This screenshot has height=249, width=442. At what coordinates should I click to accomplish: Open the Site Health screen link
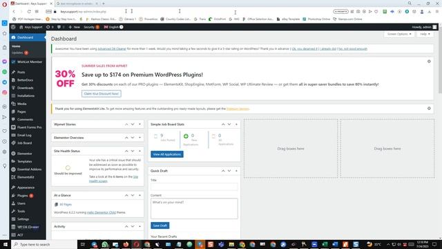(113, 178)
